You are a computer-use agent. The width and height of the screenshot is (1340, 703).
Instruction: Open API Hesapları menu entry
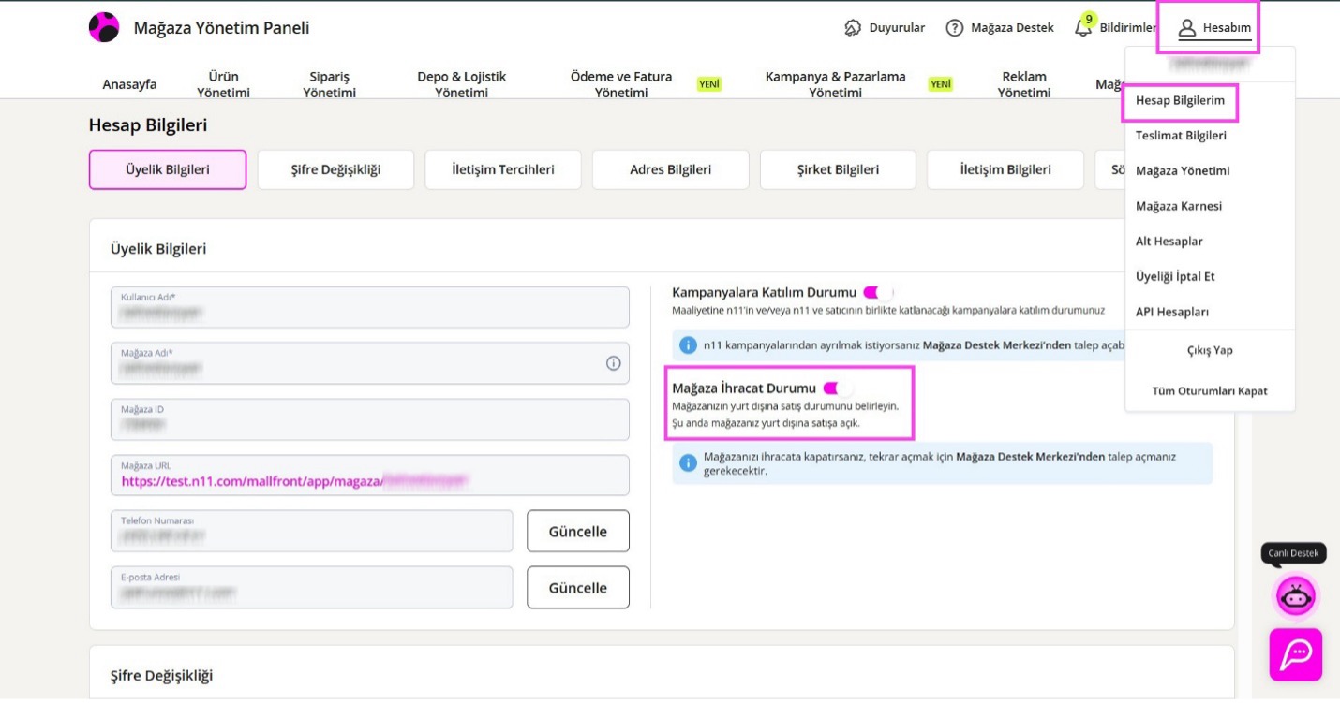pyautogui.click(x=1172, y=312)
